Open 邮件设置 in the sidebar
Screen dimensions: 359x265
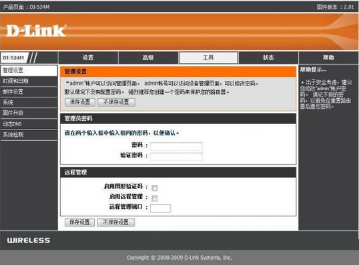click(x=29, y=92)
